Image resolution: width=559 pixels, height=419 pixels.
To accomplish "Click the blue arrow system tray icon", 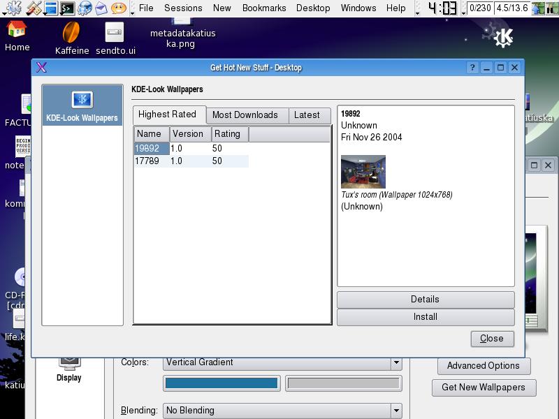I will (x=537, y=8).
